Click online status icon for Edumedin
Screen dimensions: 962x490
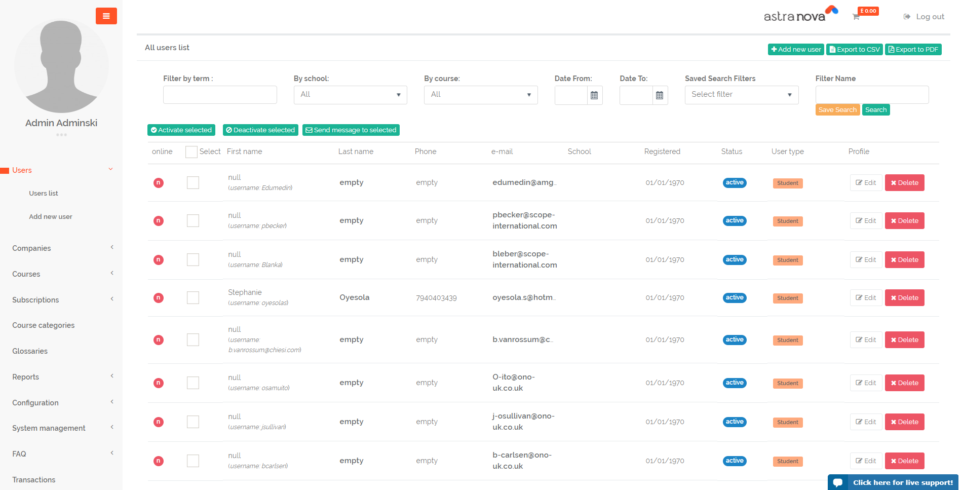click(159, 183)
